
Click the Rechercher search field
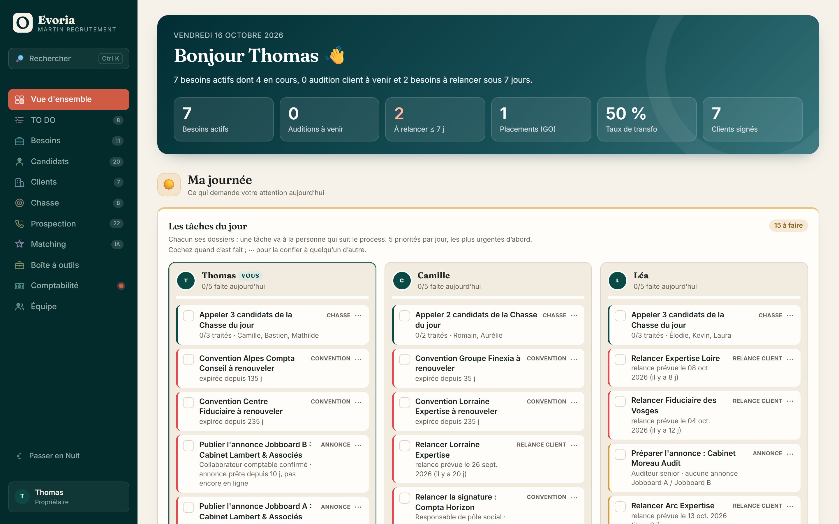tap(69, 59)
